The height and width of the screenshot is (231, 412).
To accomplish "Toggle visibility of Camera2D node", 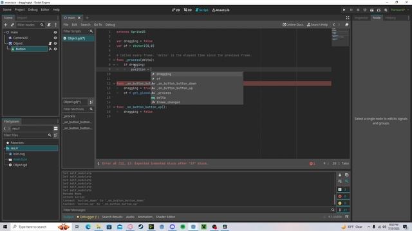I will pyautogui.click(x=55, y=38).
